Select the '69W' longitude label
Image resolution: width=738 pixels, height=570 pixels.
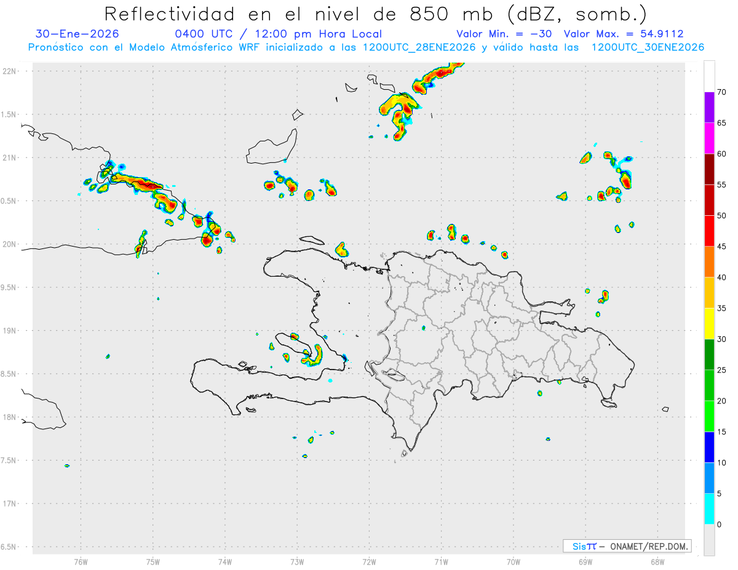tap(585, 561)
